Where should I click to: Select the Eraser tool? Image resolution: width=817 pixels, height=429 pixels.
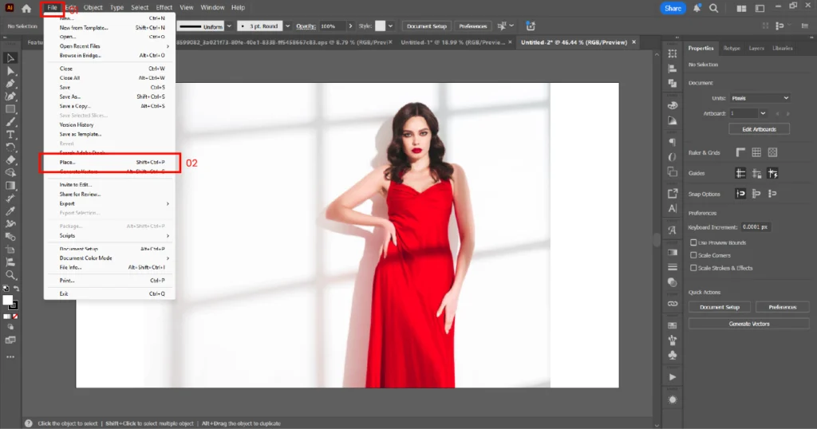click(x=10, y=159)
